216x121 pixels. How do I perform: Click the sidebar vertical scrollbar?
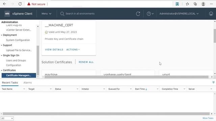click(x=38, y=61)
